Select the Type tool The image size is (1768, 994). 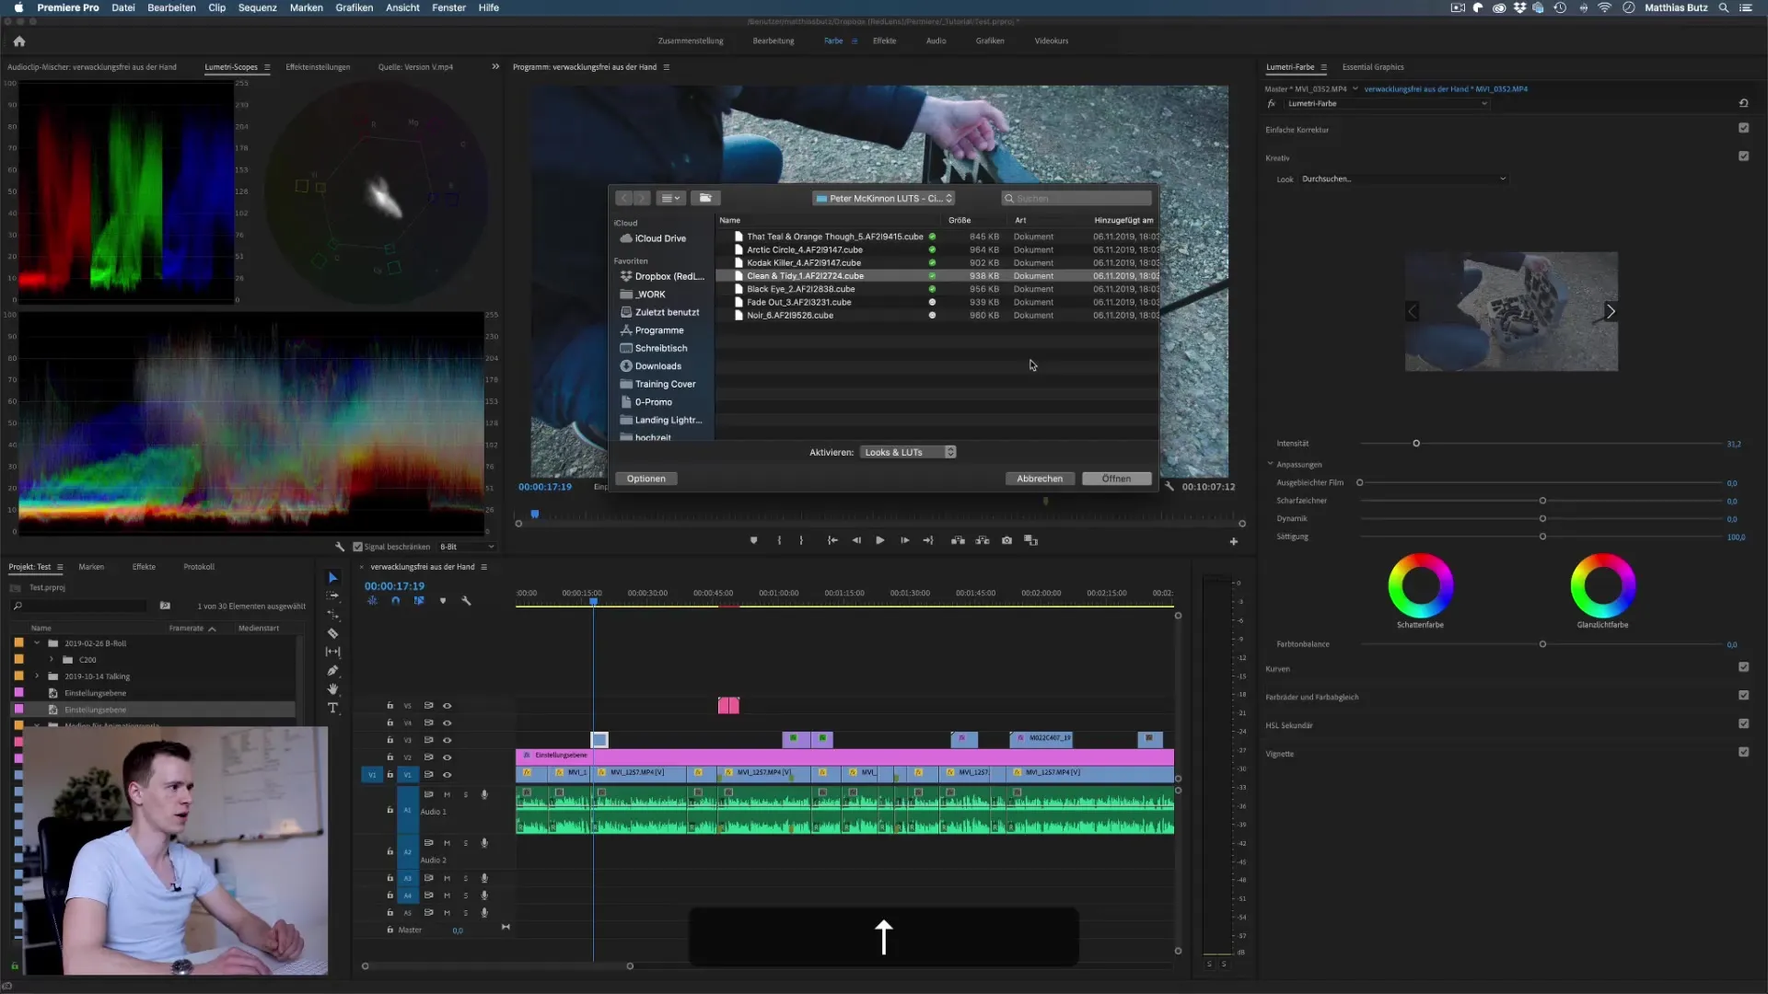[333, 708]
